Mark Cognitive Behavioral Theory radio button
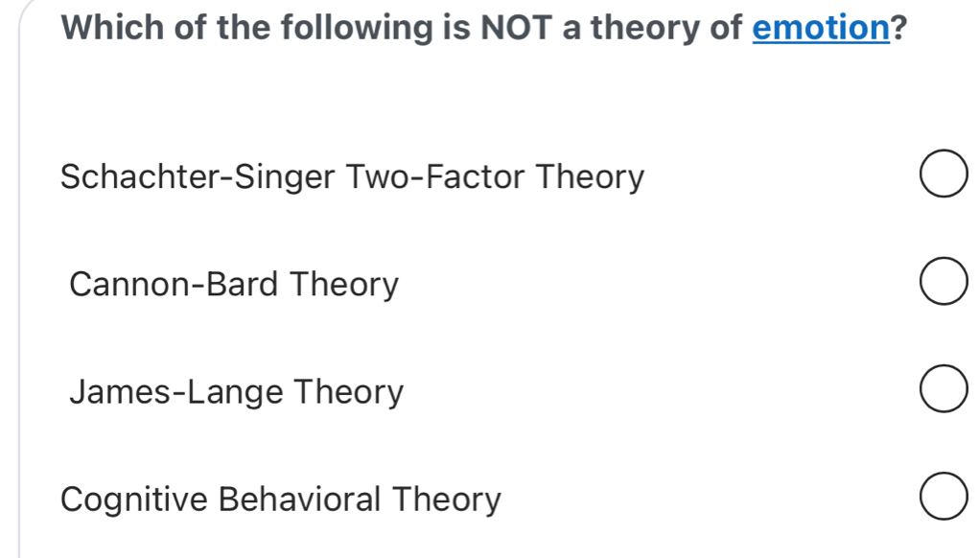 coord(944,497)
